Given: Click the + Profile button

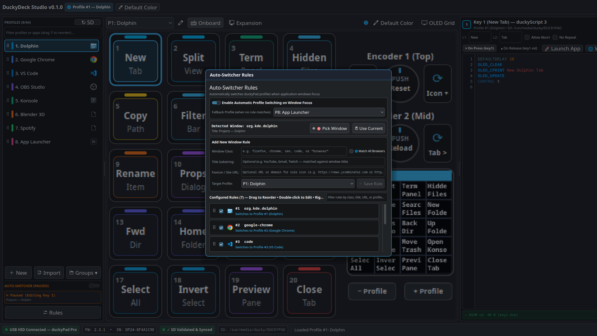Looking at the screenshot, I should tap(428, 292).
